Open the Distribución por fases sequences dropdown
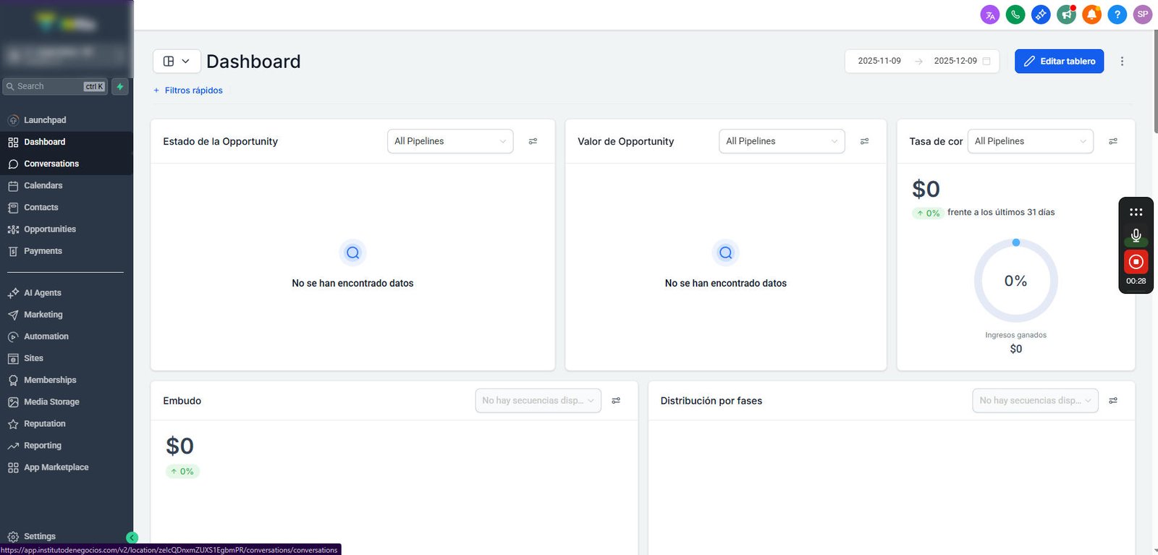1158x555 pixels. (1035, 401)
